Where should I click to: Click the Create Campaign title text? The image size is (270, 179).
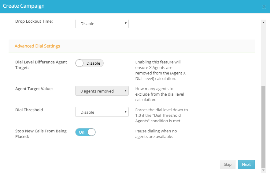coord(24,6)
